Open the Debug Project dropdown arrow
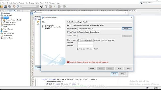 click(62, 7)
